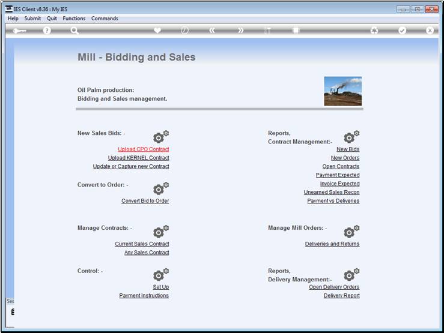Click gears icon beside Reports, Contract Management
The image size is (444, 333).
pos(351,137)
